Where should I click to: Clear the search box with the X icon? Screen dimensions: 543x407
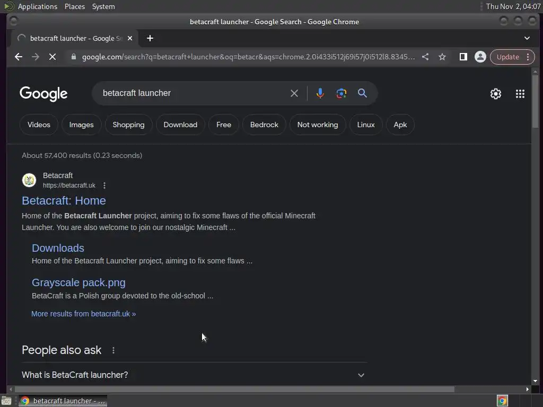tap(294, 93)
